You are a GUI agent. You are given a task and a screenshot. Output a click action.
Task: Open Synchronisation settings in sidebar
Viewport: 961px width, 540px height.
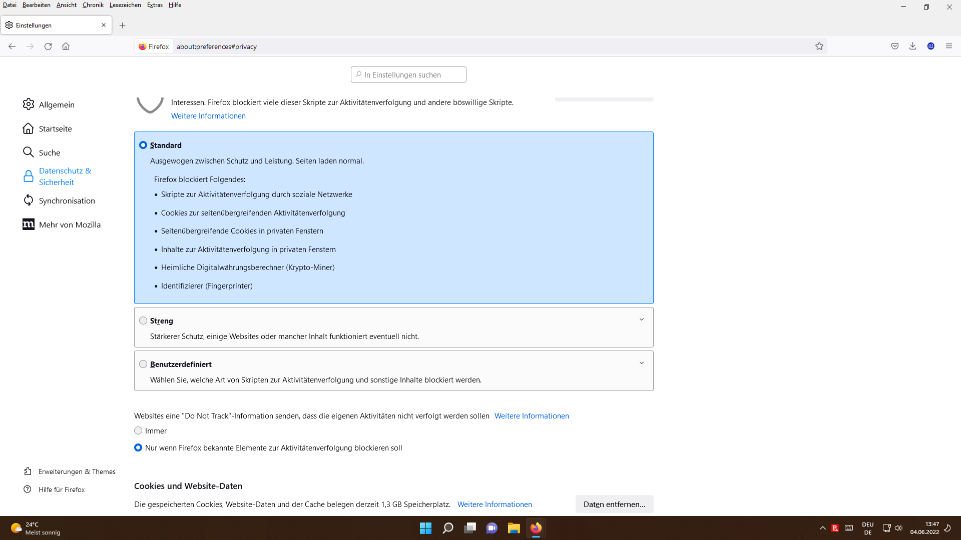tap(67, 200)
